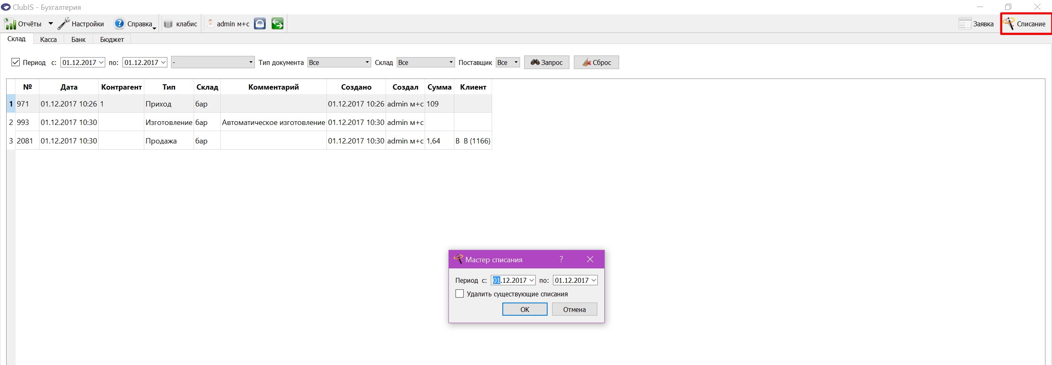Sort by the Комментарий column header

(273, 87)
